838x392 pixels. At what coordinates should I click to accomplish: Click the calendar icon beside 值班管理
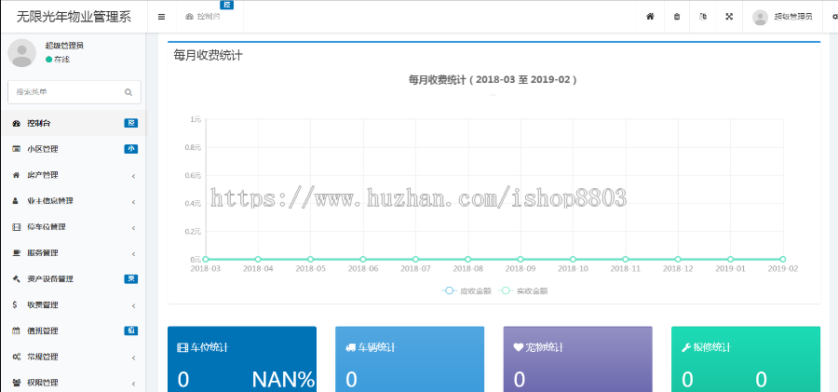point(16,331)
